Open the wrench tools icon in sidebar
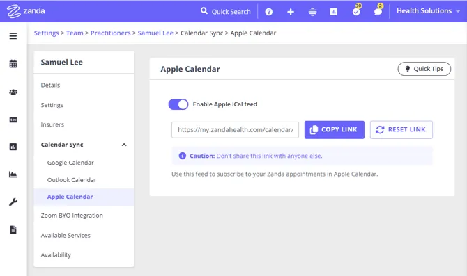Image resolution: width=467 pixels, height=276 pixels. pyautogui.click(x=13, y=202)
